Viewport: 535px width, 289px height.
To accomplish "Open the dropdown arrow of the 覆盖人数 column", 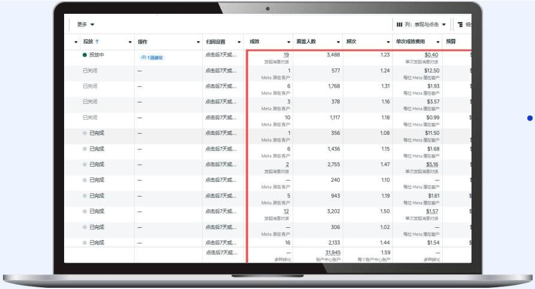I will 338,42.
